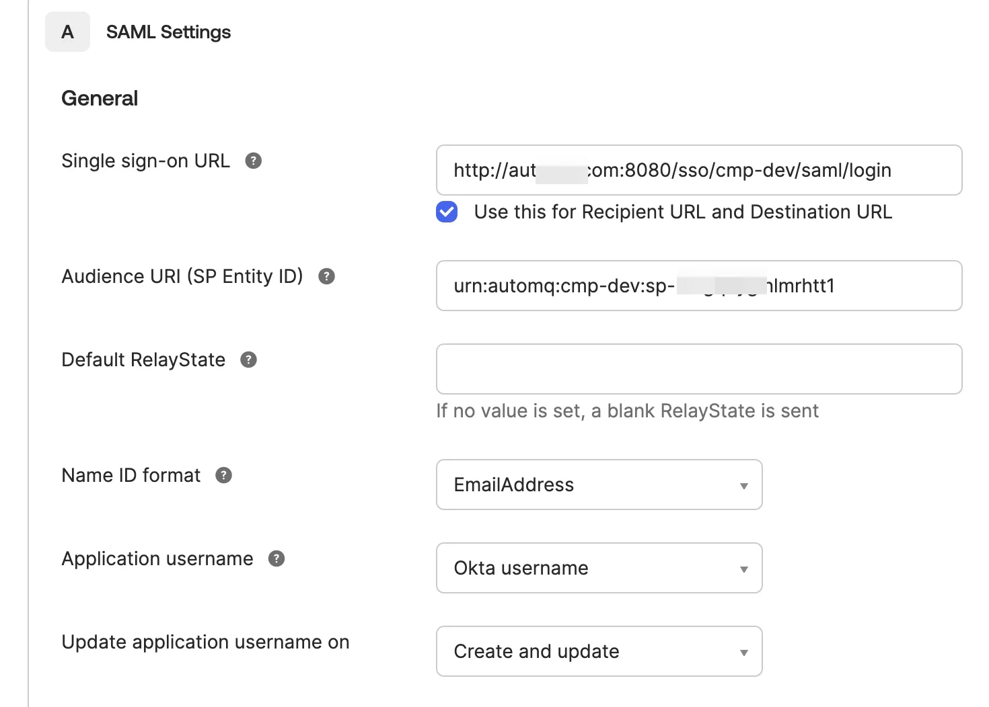Open the Name ID format help tooltip
Viewport: 989px width, 707px height.
tap(224, 474)
